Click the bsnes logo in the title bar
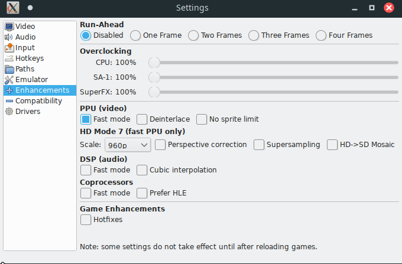The image size is (402, 264). pyautogui.click(x=13, y=8)
